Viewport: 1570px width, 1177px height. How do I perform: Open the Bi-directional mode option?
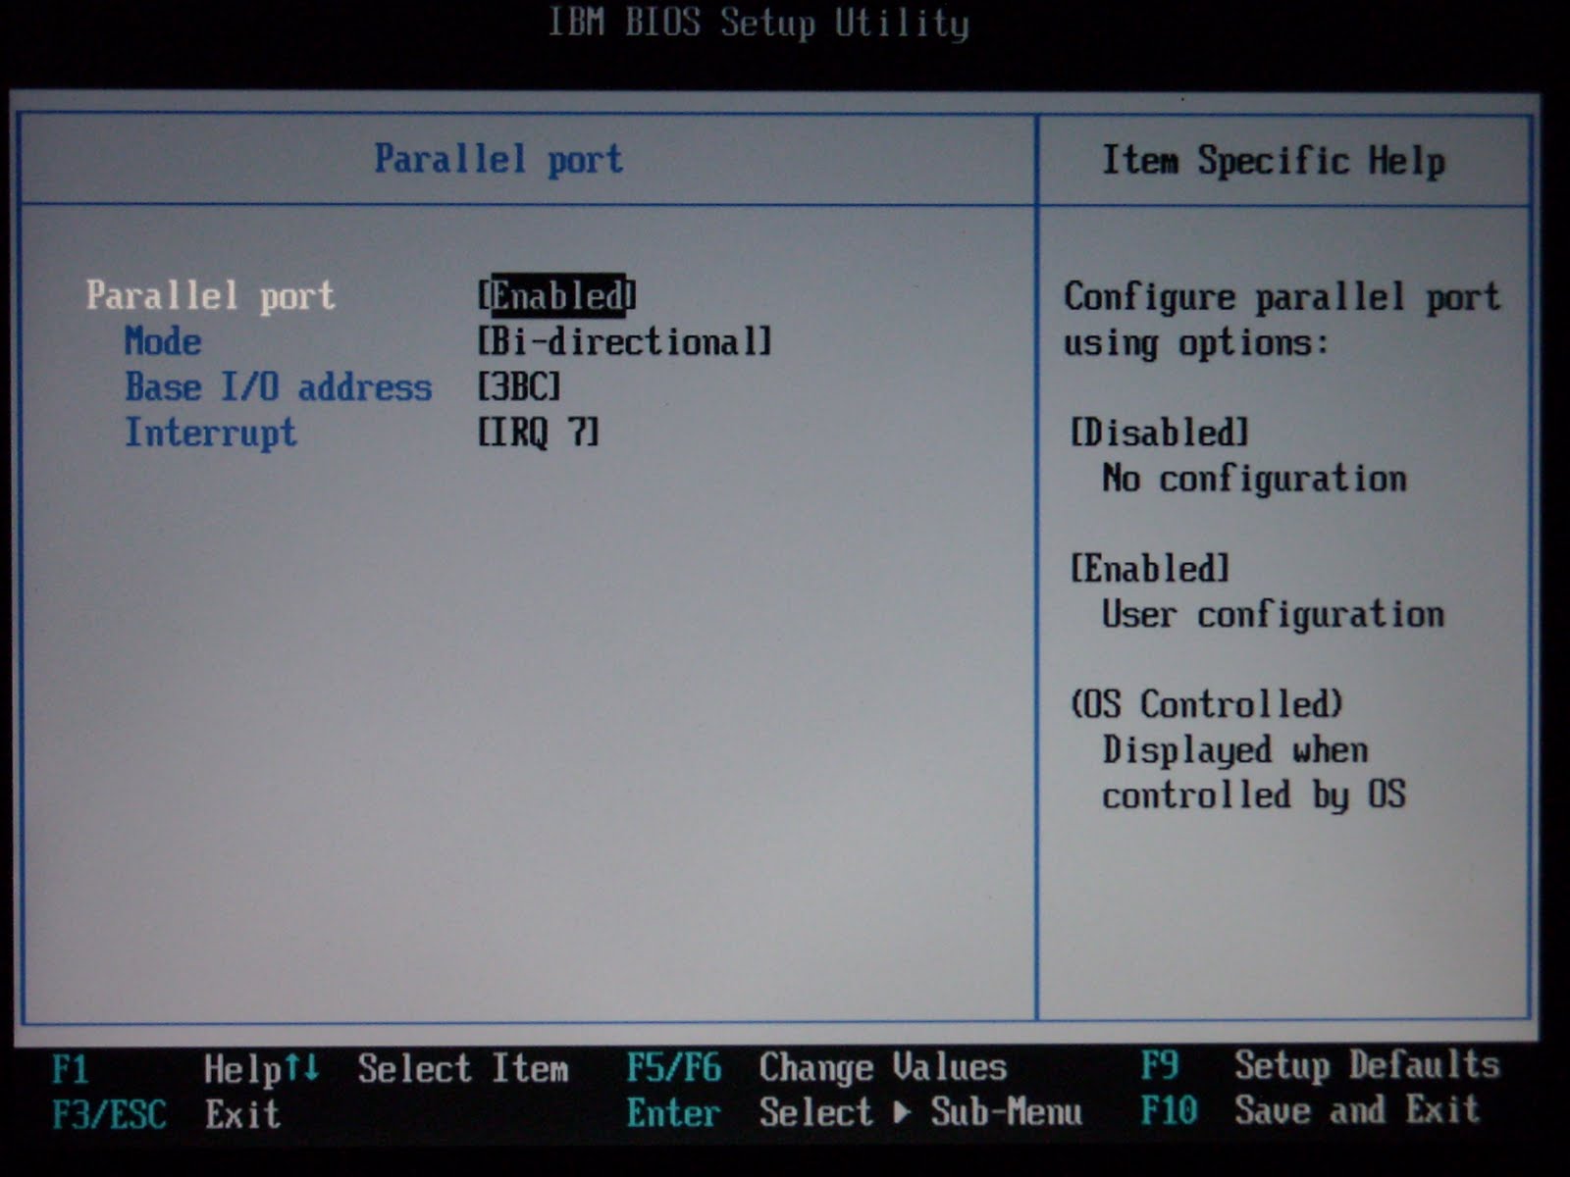point(625,341)
